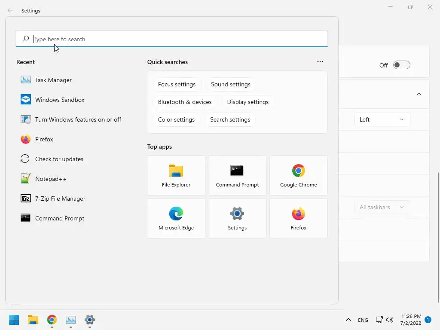Viewport: 440px width, 330px height.
Task: Open Windows Sandbox from Recent list
Action: click(52, 100)
